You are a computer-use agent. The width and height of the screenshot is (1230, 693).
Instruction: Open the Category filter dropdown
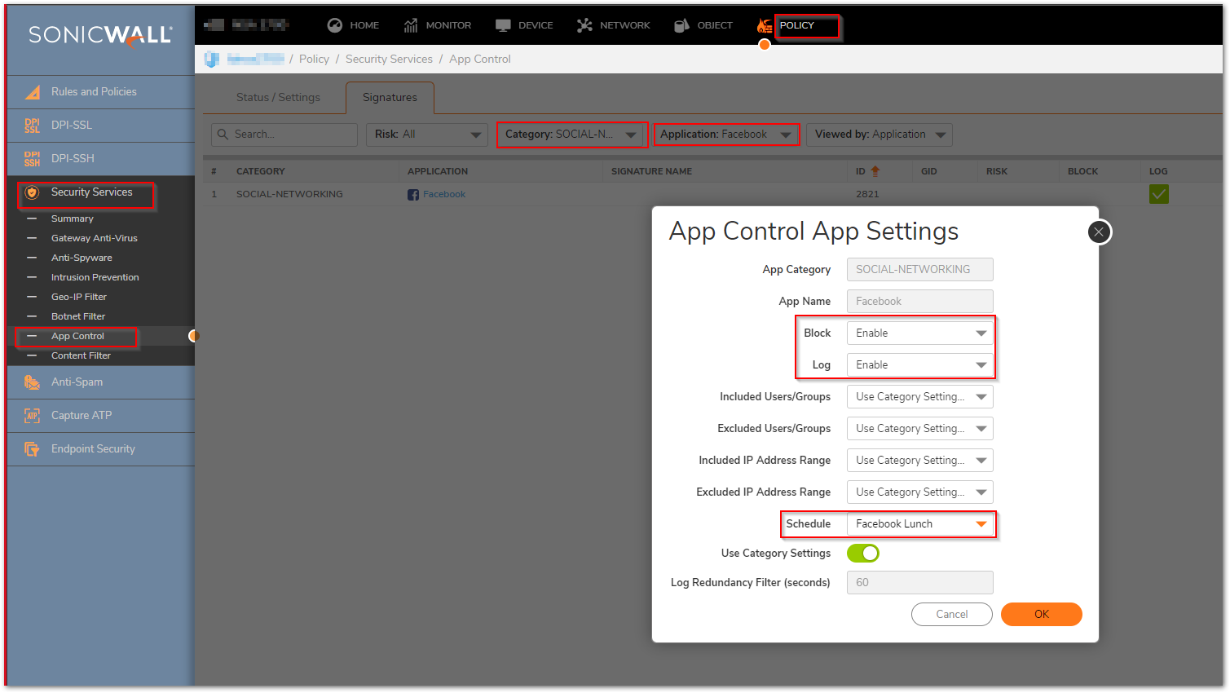[571, 135]
